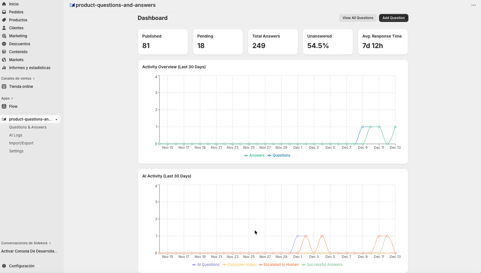Click the Productos tag icon

coord(4,20)
